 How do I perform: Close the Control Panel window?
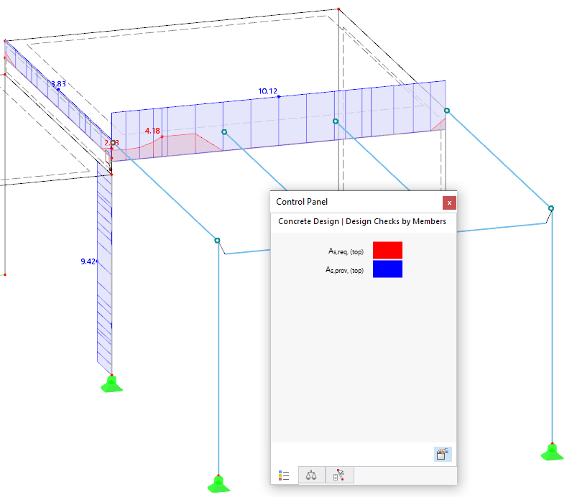point(449,203)
